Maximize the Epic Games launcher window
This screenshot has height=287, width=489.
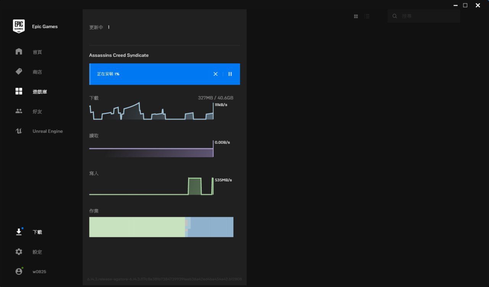[x=465, y=5]
